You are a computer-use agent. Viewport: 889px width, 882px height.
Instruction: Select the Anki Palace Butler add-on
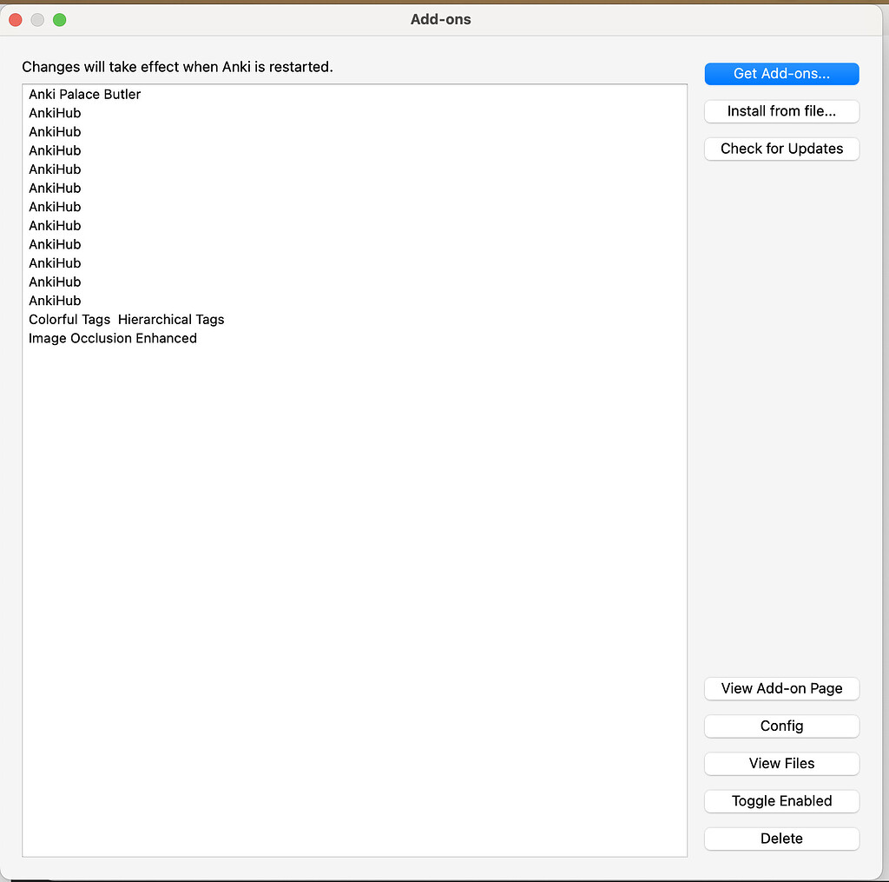84,94
